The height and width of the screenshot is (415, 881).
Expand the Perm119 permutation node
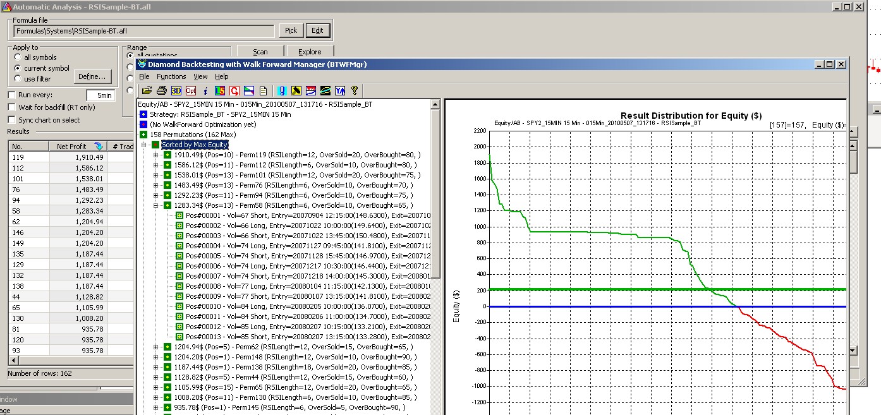[x=155, y=155]
